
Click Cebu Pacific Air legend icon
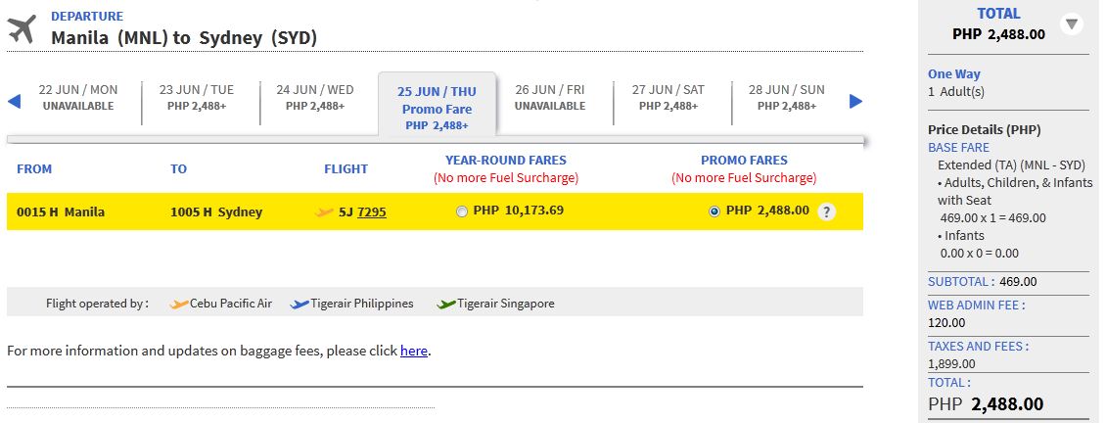click(179, 304)
